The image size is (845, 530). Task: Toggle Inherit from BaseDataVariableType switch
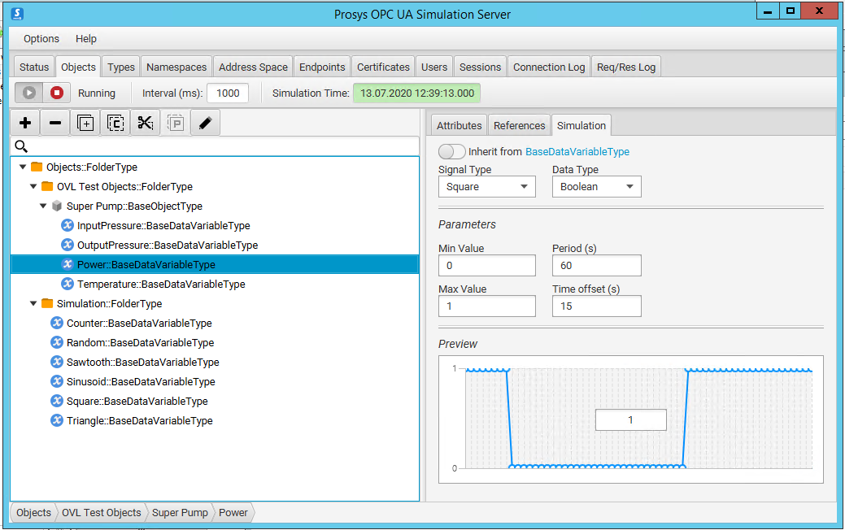pos(451,151)
